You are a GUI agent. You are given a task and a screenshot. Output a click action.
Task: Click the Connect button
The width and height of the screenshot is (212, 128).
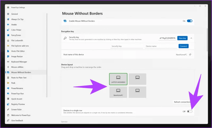[x=183, y=46]
